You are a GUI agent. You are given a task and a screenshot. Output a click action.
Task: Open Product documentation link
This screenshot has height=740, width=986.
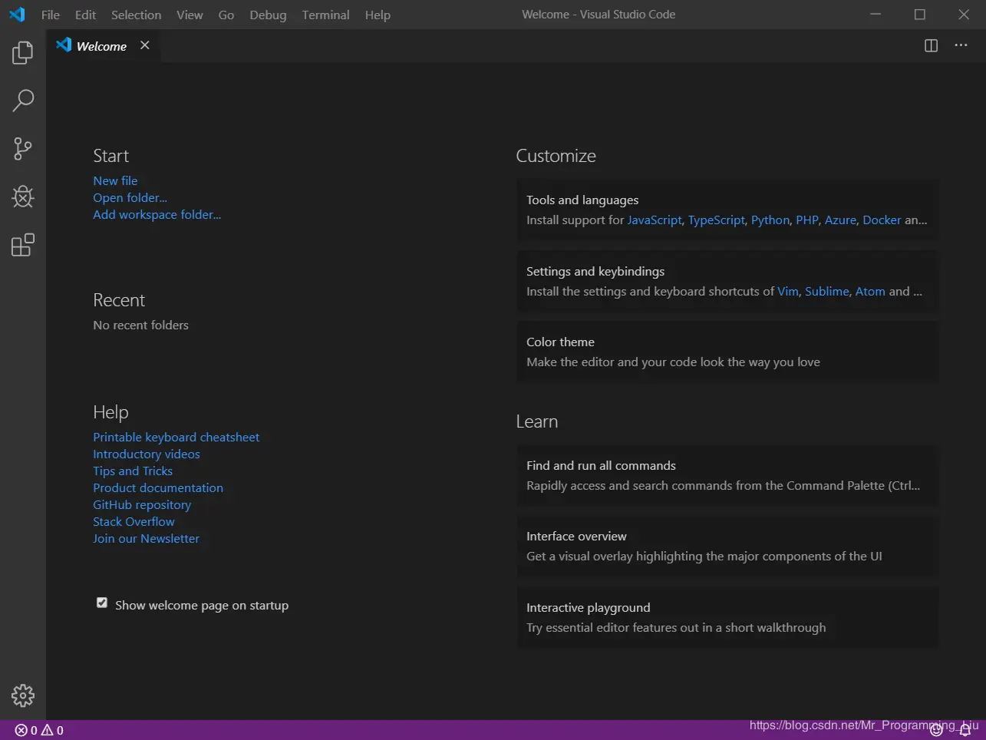[x=158, y=487]
